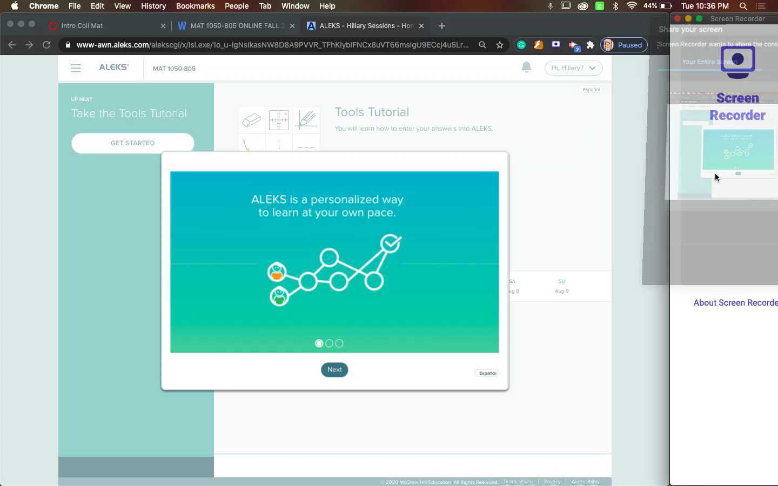The image size is (778, 486).
Task: Open Chrome extensions puzzle piece menu
Action: [591, 45]
